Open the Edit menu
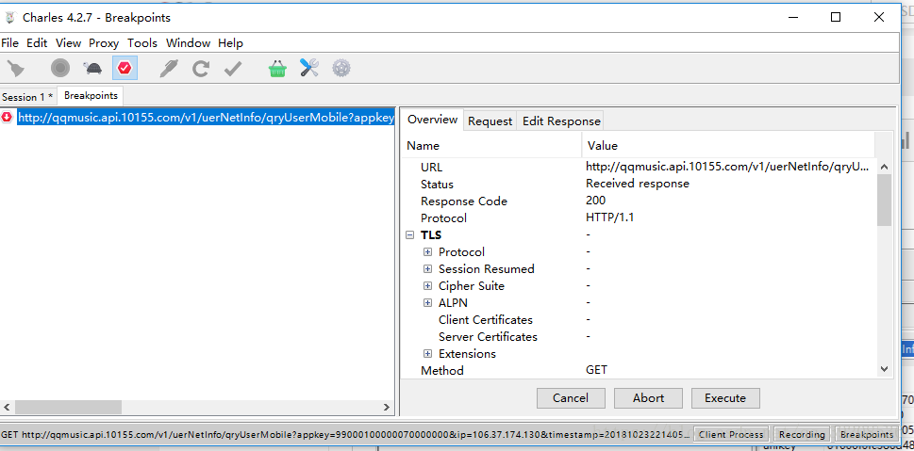914x451 pixels. [37, 43]
